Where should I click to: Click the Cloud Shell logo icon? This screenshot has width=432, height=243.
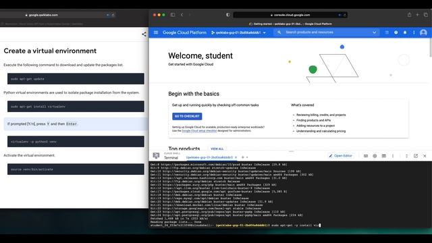point(156,156)
